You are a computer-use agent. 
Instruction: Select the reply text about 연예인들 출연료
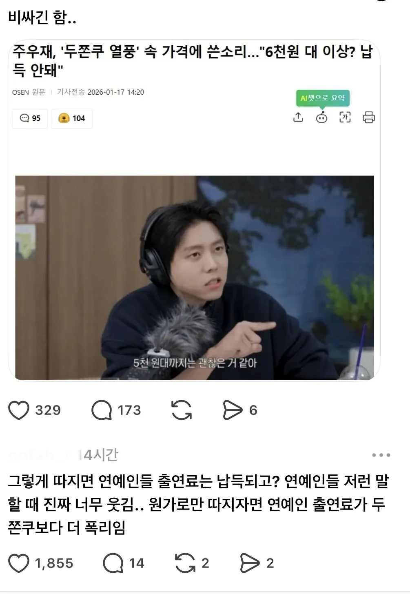(198, 505)
